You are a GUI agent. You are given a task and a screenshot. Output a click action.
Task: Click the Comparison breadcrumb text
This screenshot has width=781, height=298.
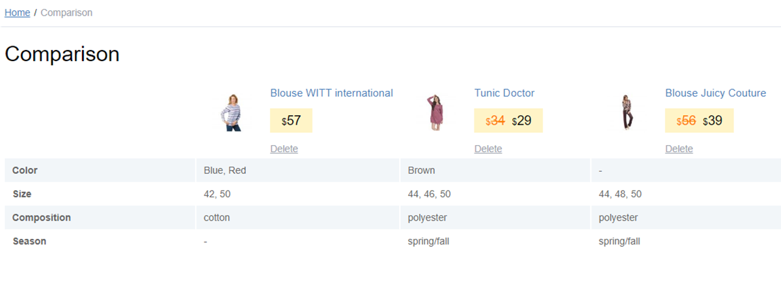point(66,12)
